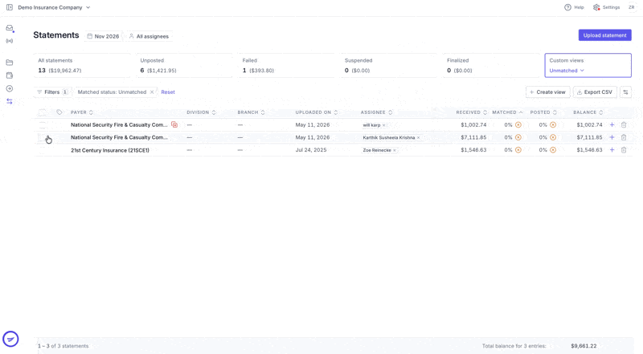This screenshot has height=354, width=643.
Task: Remove the Matched status Unmatched filter chip
Action: coord(152,92)
